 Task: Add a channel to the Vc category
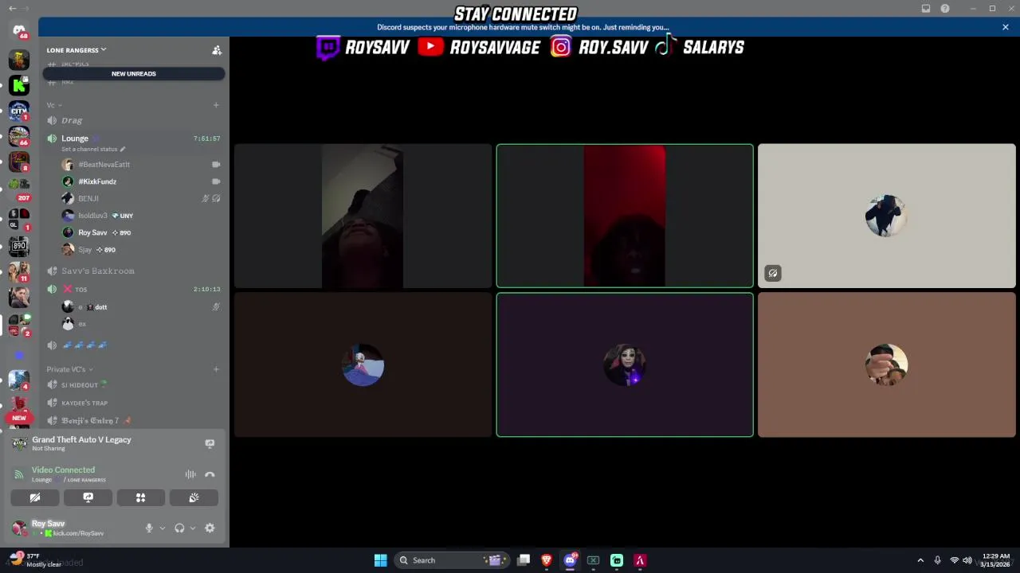216,105
